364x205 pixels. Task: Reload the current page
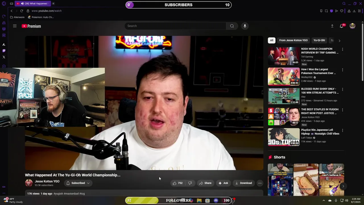22,11
